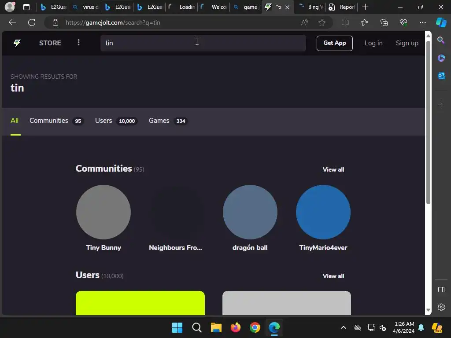Launch Firefox from taskbar
This screenshot has width=451, height=338.
[x=236, y=327]
